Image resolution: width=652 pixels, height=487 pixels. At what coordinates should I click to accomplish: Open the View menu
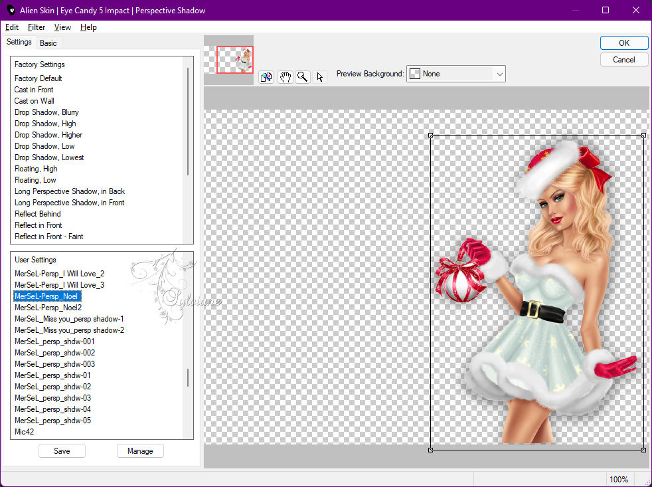(x=62, y=27)
